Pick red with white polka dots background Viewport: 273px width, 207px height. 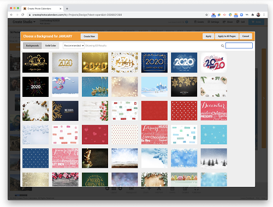point(184,111)
